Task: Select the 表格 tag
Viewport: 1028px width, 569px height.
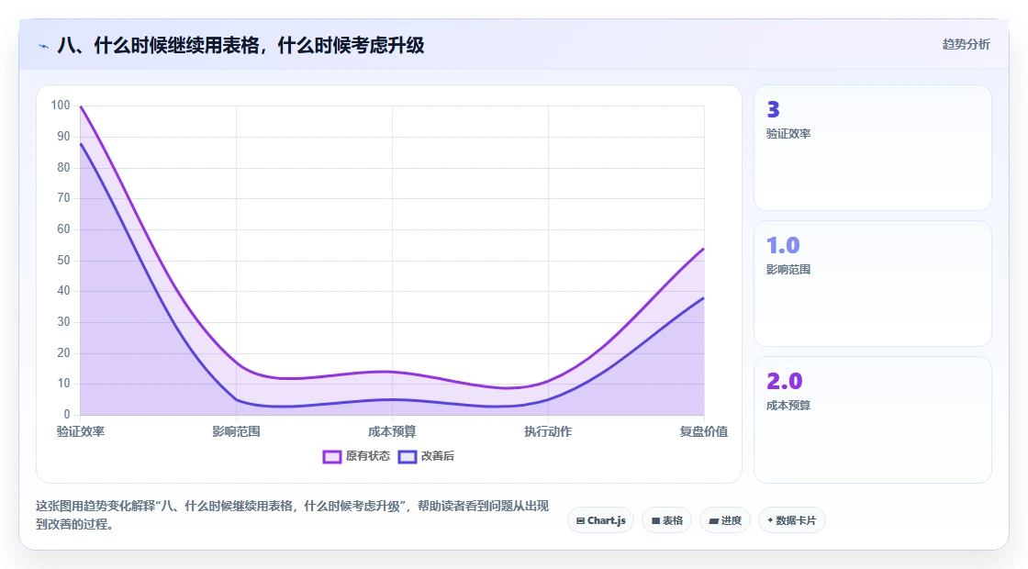Action: [666, 520]
